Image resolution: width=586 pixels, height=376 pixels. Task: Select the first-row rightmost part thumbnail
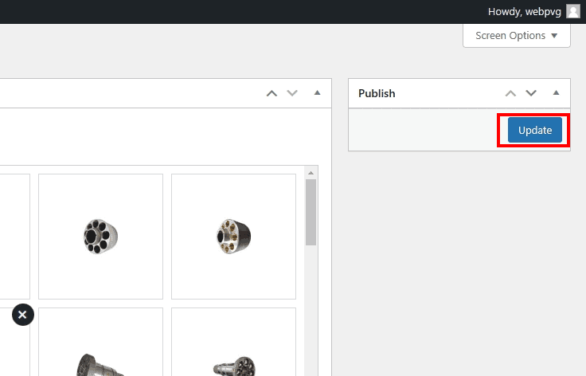233,236
